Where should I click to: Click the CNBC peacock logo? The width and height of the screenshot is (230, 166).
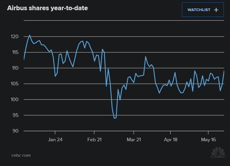click(x=218, y=153)
